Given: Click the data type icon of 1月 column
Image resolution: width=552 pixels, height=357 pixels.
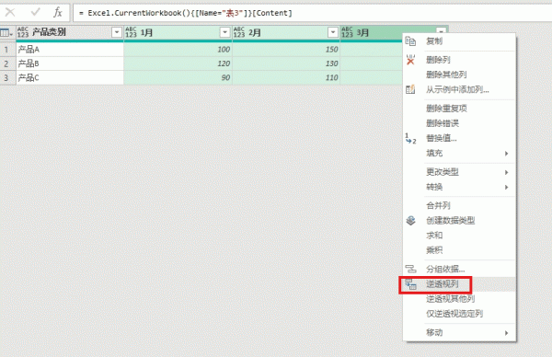Looking at the screenshot, I should (131, 32).
